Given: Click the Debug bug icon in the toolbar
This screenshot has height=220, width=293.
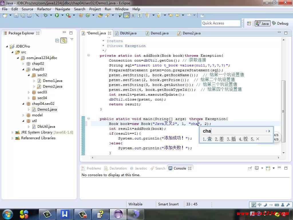Looking at the screenshot, I should (45, 15).
